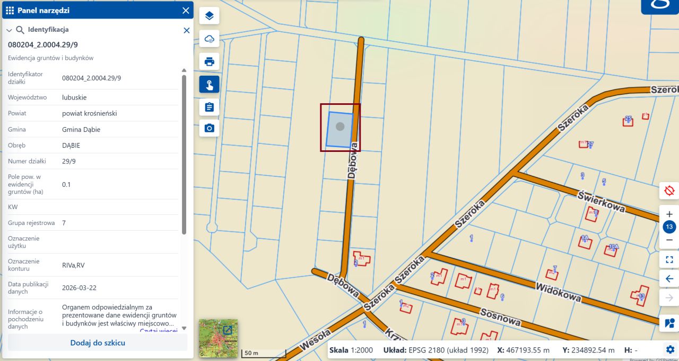This screenshot has width=679, height=361.
Task: Click the Y coordinate 234892.54 m
Action: [588, 350]
